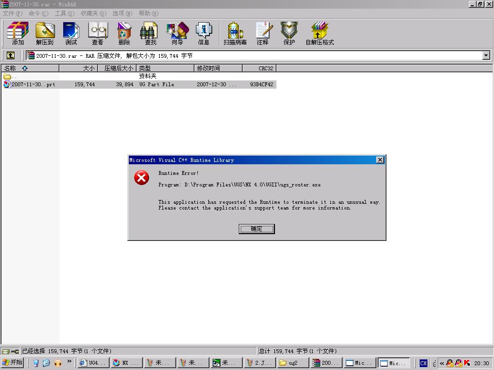This screenshot has width=494, height=370.
Task: Click the 添加 (Add) toolbar icon
Action: point(18,33)
